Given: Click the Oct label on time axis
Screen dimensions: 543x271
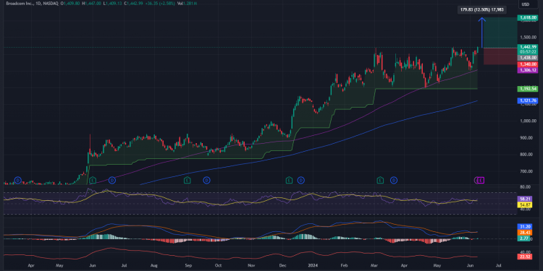Looking at the screenshot, I should pos(218,266).
